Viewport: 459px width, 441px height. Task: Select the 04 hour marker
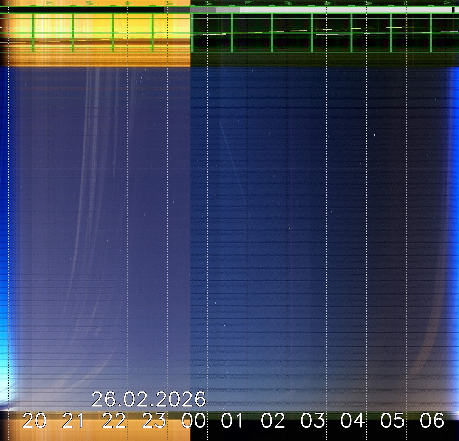point(352,420)
